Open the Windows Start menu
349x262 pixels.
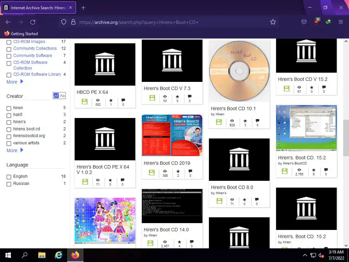8,255
